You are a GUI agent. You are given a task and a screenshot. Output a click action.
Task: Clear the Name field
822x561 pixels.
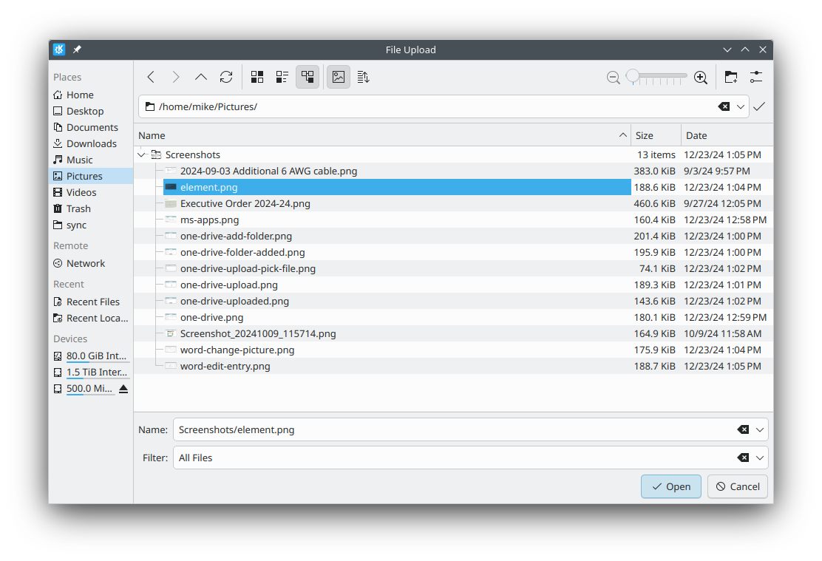[x=743, y=429]
